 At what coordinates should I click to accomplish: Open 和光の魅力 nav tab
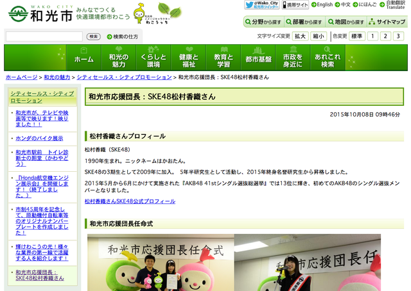tap(119, 58)
